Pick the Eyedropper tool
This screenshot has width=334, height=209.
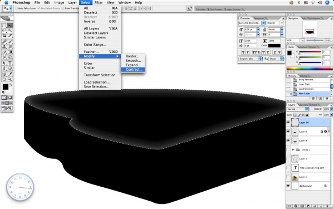[x=10, y=74]
